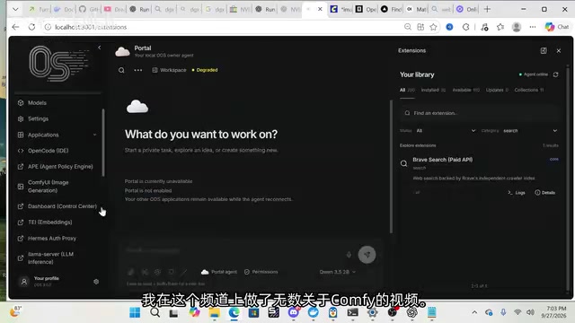This screenshot has height=323, width=575.
Task: Click the first composer tool icon
Action: pos(130,272)
